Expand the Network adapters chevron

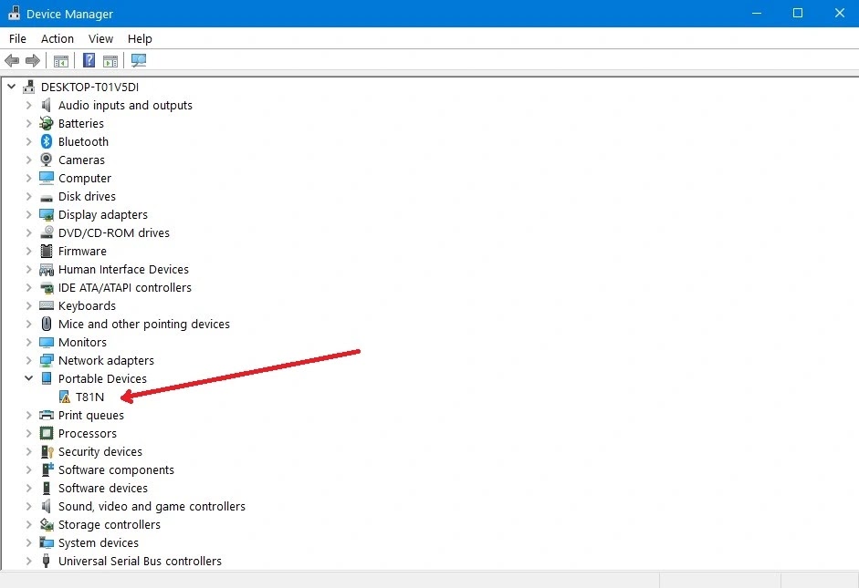click(x=29, y=360)
